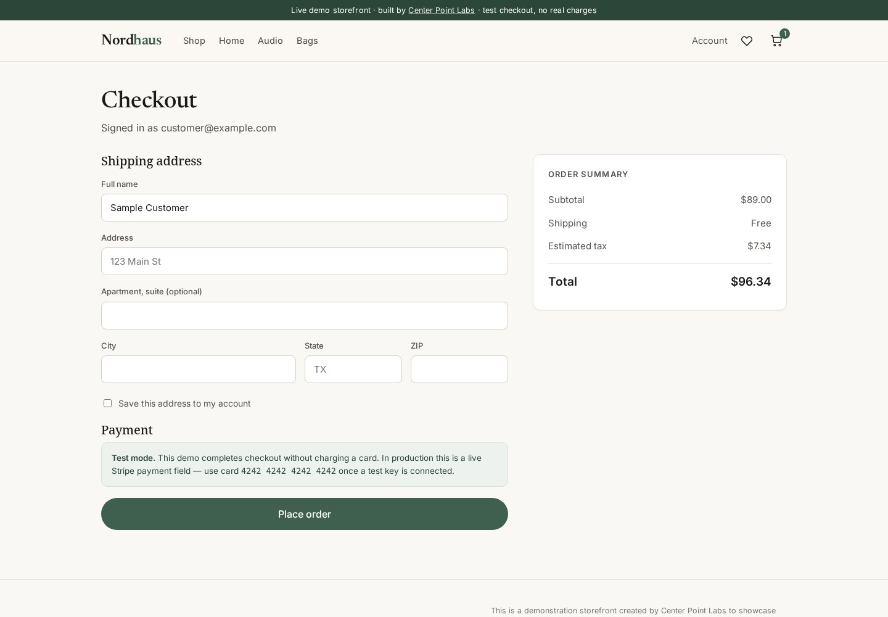This screenshot has height=617, width=888.
Task: Click the ZIP code field
Action: (459, 369)
